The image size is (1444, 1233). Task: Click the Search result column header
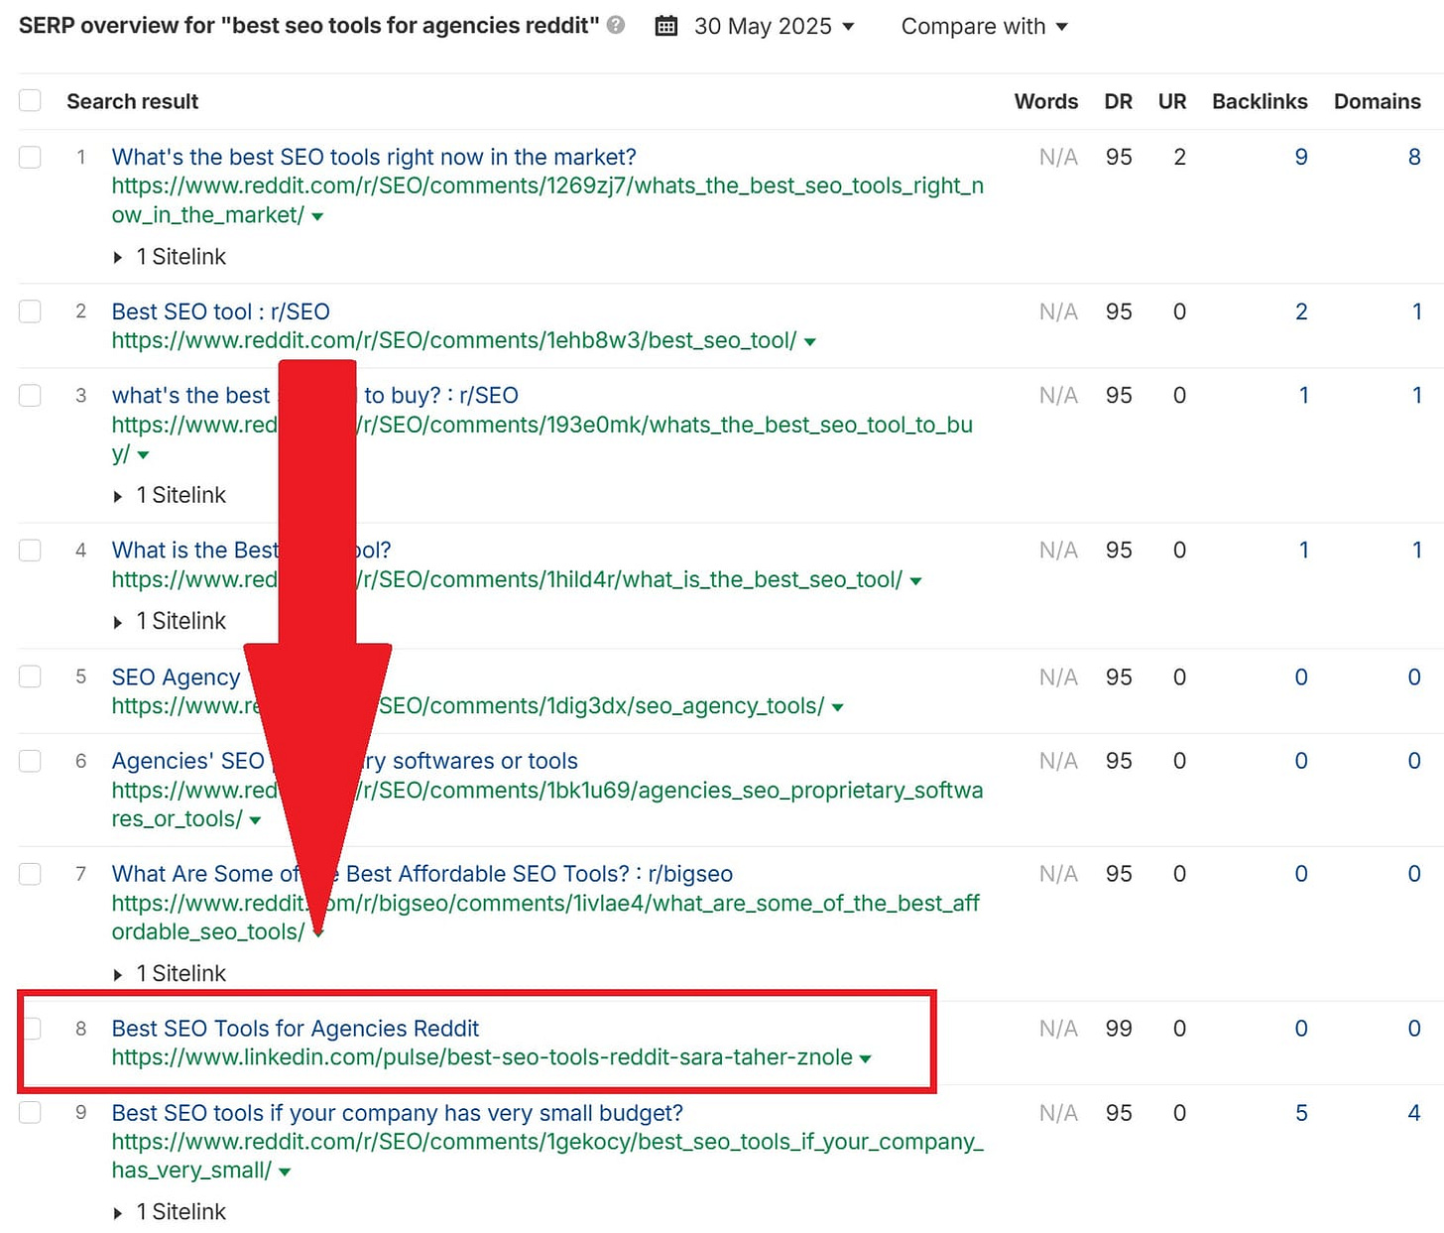132,100
